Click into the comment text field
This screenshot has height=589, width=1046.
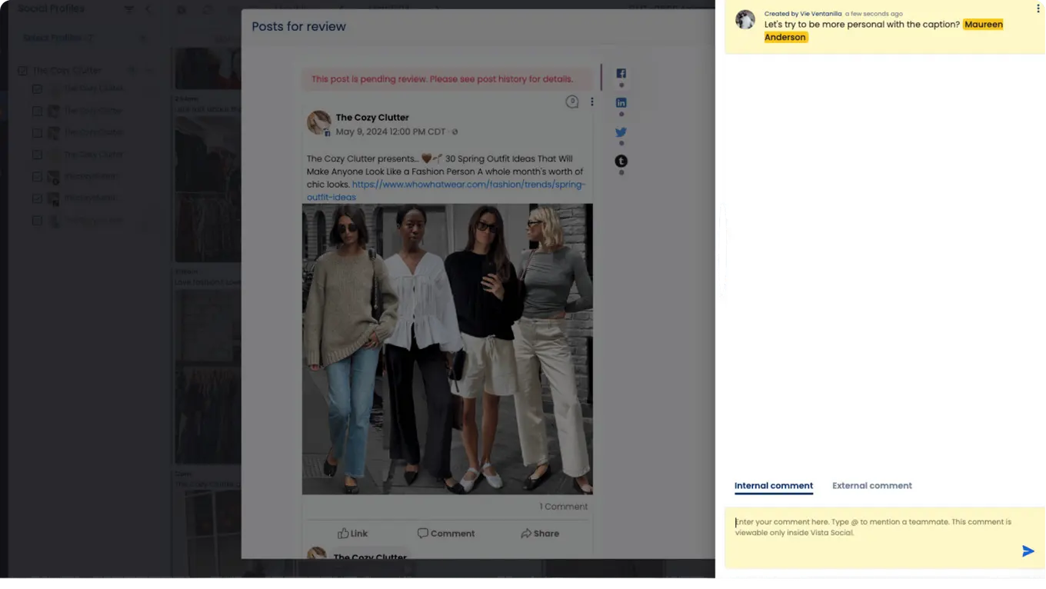coord(884,537)
